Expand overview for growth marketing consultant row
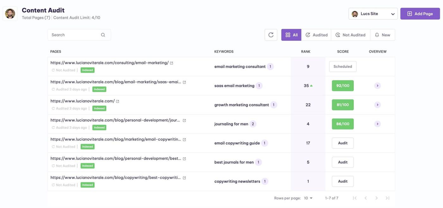This screenshot has width=443, height=208. [377, 105]
